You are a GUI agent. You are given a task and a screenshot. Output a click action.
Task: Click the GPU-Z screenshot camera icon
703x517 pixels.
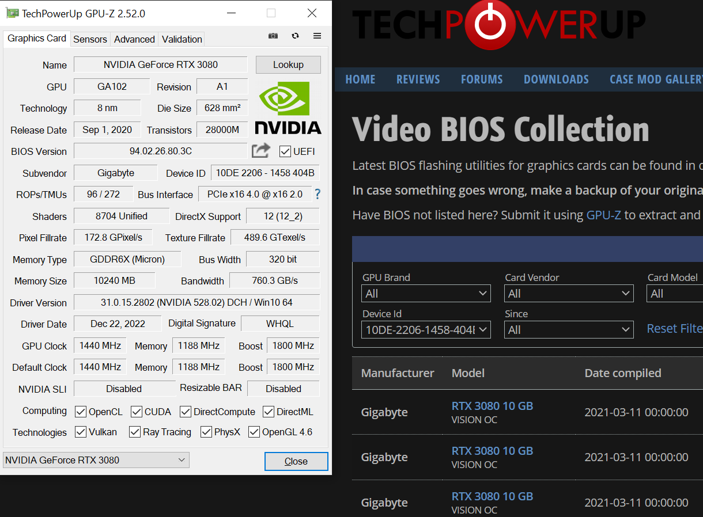273,36
